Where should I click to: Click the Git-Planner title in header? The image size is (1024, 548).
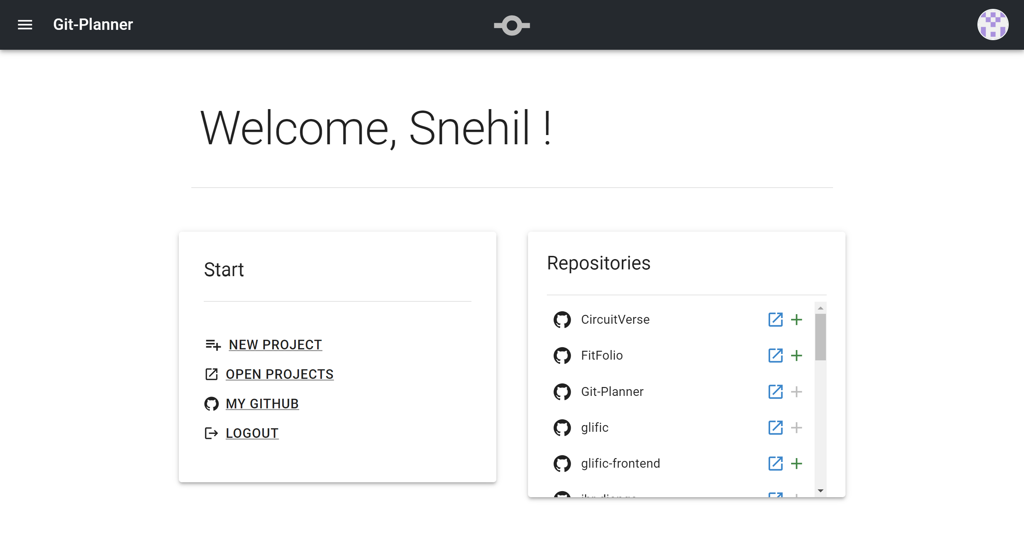93,25
